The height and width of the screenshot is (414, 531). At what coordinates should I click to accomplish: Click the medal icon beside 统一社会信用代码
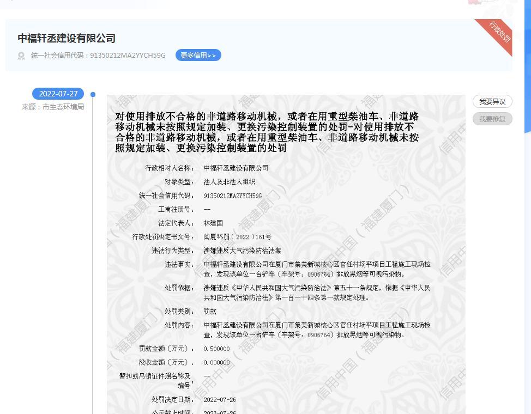[21, 56]
